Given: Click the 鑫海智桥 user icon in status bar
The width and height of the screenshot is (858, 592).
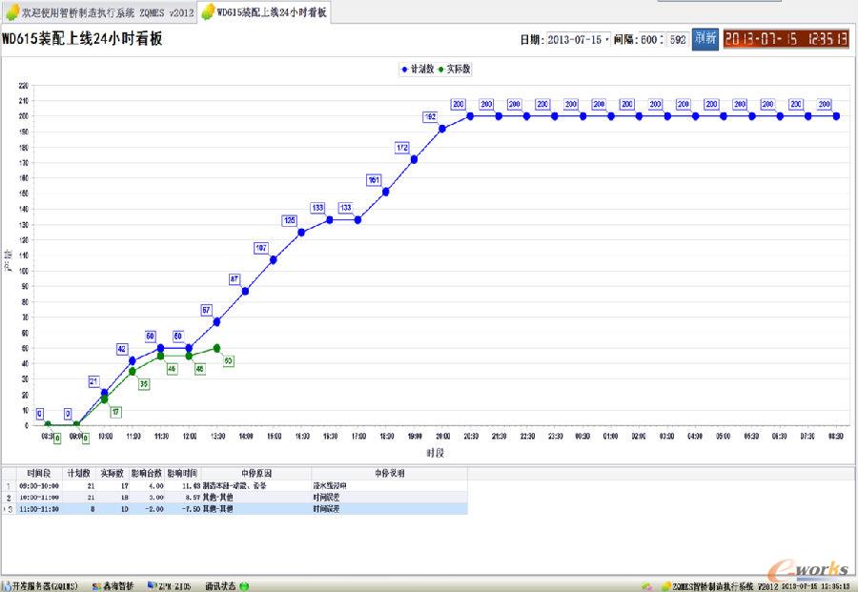Looking at the screenshot, I should coord(96,585).
